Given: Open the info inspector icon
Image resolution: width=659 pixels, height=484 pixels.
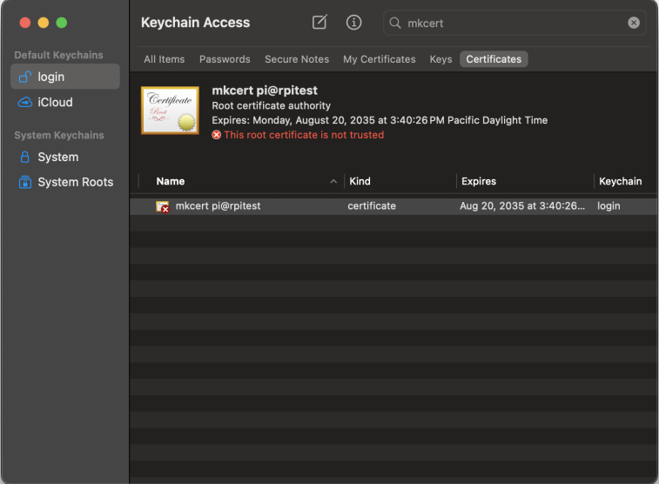Looking at the screenshot, I should pyautogui.click(x=353, y=23).
